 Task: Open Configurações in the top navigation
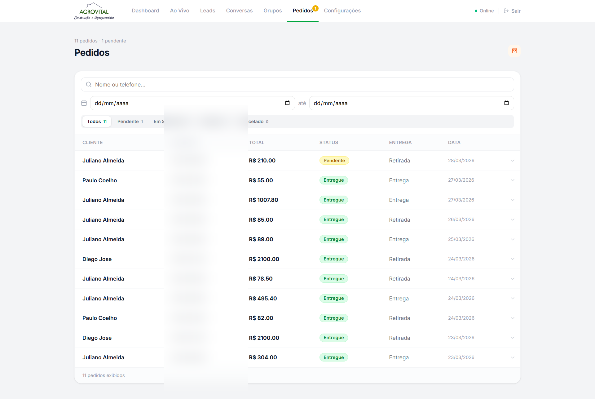(x=342, y=11)
